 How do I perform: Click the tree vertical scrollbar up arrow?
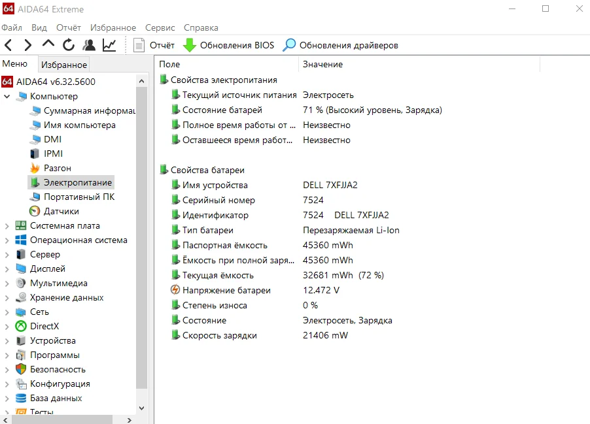click(x=141, y=81)
